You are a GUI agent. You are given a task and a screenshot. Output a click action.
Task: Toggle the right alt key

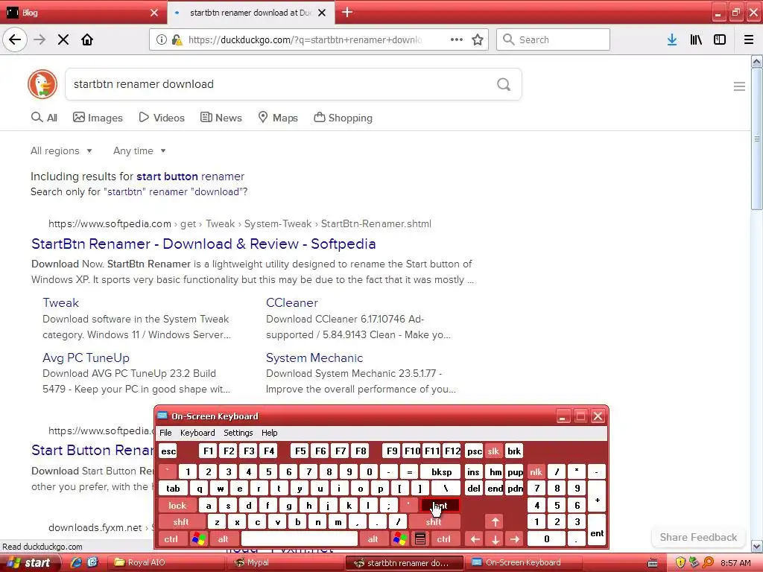pos(373,539)
